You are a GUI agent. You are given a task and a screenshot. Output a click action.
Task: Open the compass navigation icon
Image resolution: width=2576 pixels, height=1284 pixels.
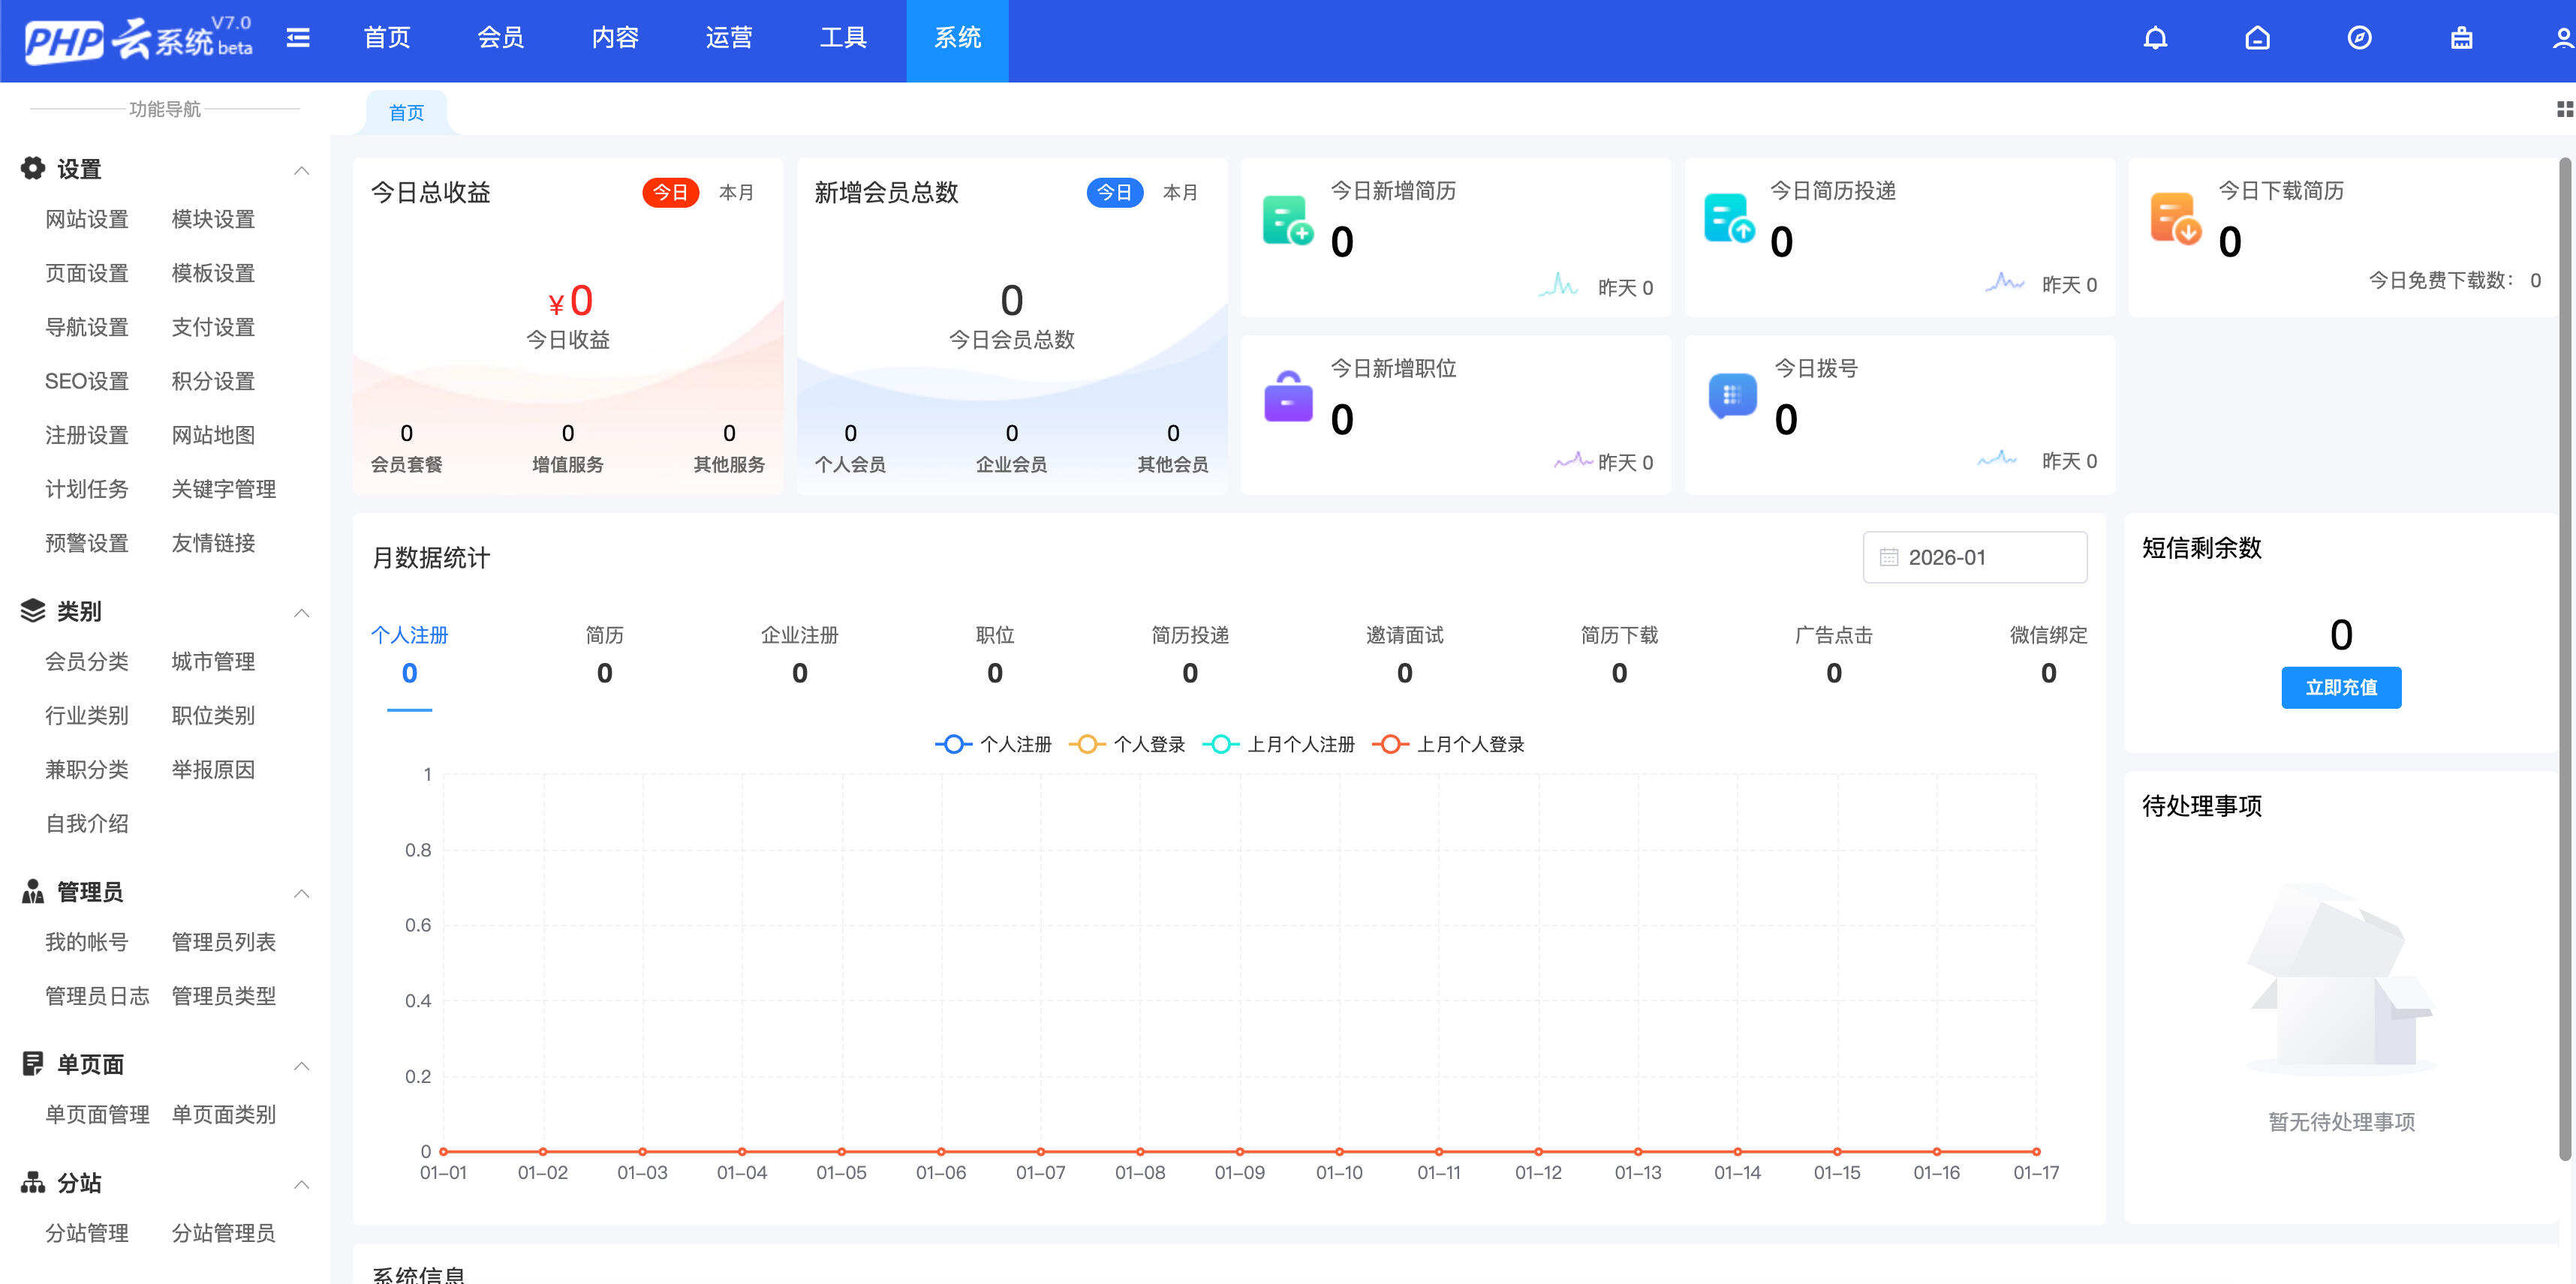coord(2358,37)
